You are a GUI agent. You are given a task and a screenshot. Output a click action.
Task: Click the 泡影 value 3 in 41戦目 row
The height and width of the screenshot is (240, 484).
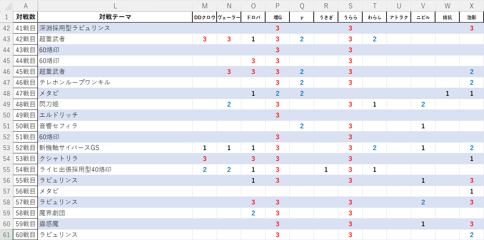point(472,28)
